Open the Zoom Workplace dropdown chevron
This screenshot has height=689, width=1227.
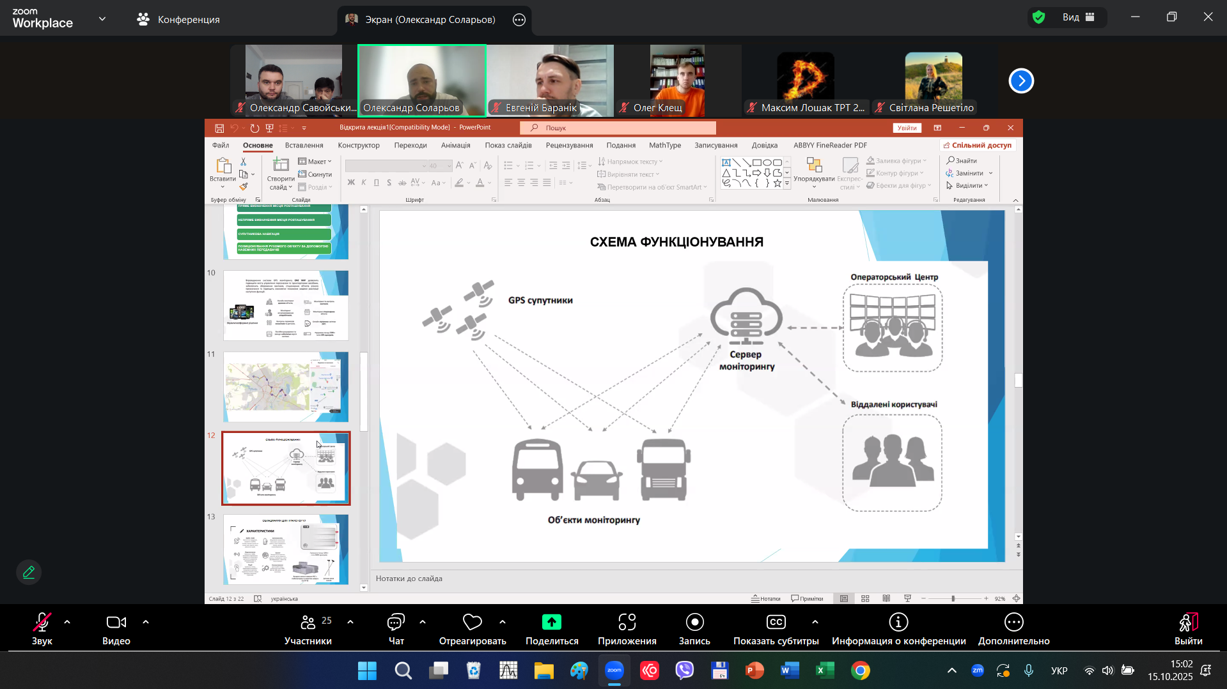(x=102, y=19)
